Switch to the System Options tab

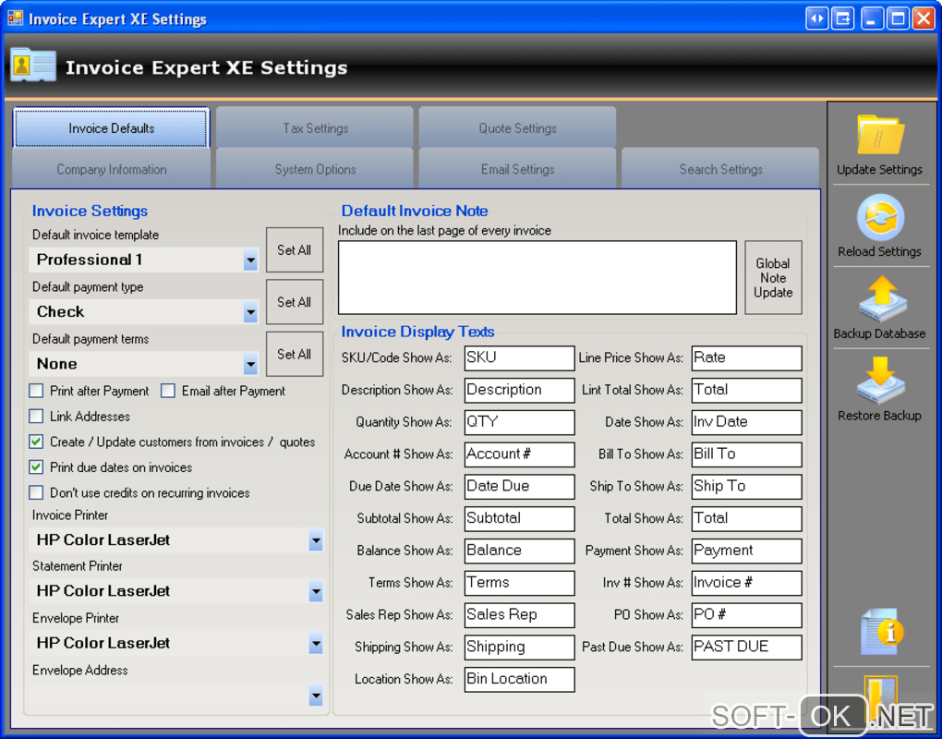[316, 169]
